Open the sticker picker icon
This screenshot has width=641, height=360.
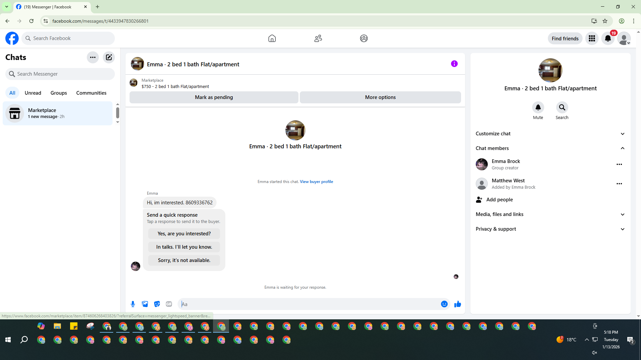(x=157, y=304)
